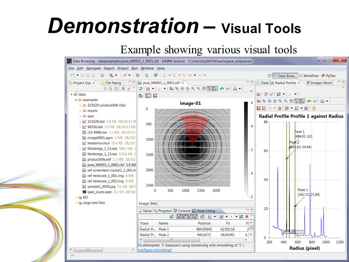Open the File menu
The height and width of the screenshot is (262, 349).
71,68
